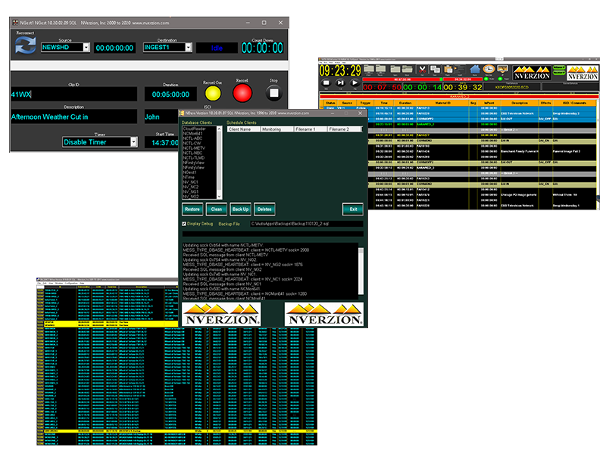Open the Destination dropdown showing INGEST1
Screen dimensions: 606x453
click(x=167, y=47)
